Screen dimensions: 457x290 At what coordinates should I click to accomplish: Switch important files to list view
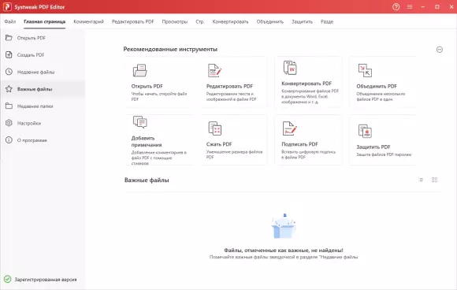422,180
